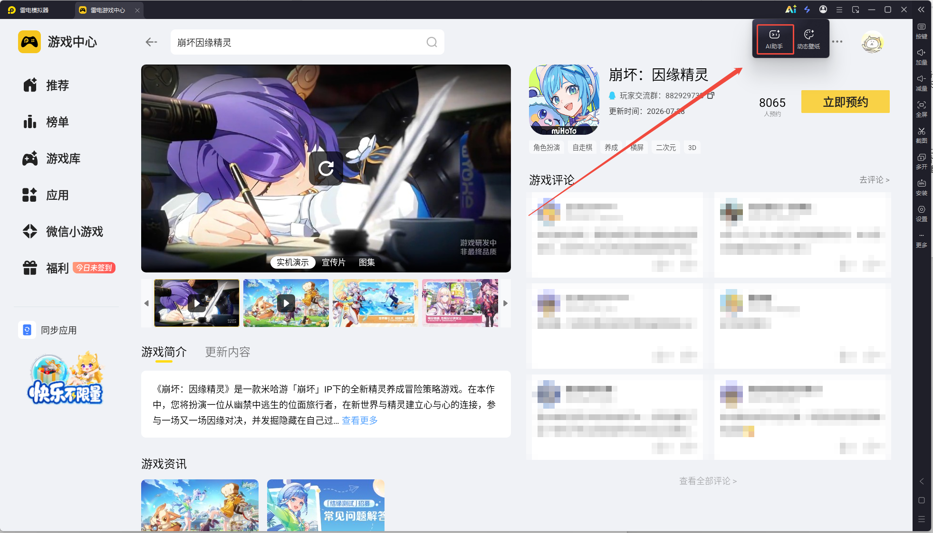This screenshot has height=533, width=933.
Task: Click the 二次元 tag
Action: (666, 148)
